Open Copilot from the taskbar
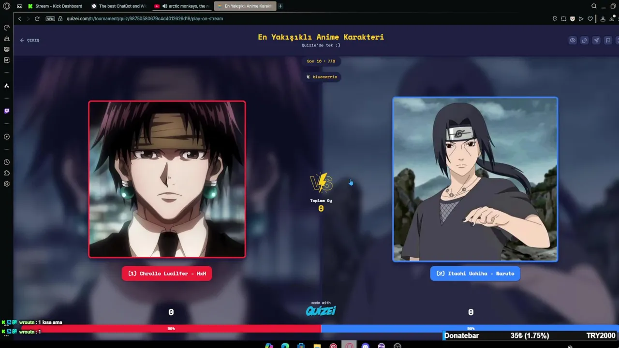 [269, 346]
